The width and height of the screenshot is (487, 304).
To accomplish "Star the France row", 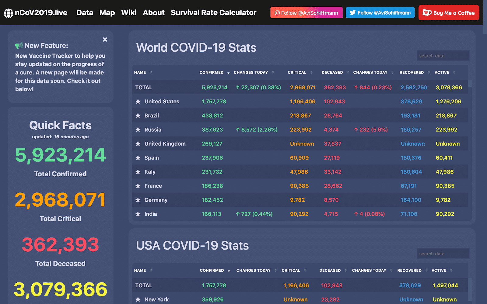I will pyautogui.click(x=138, y=186).
